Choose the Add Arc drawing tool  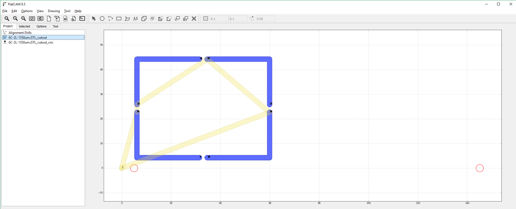point(110,19)
